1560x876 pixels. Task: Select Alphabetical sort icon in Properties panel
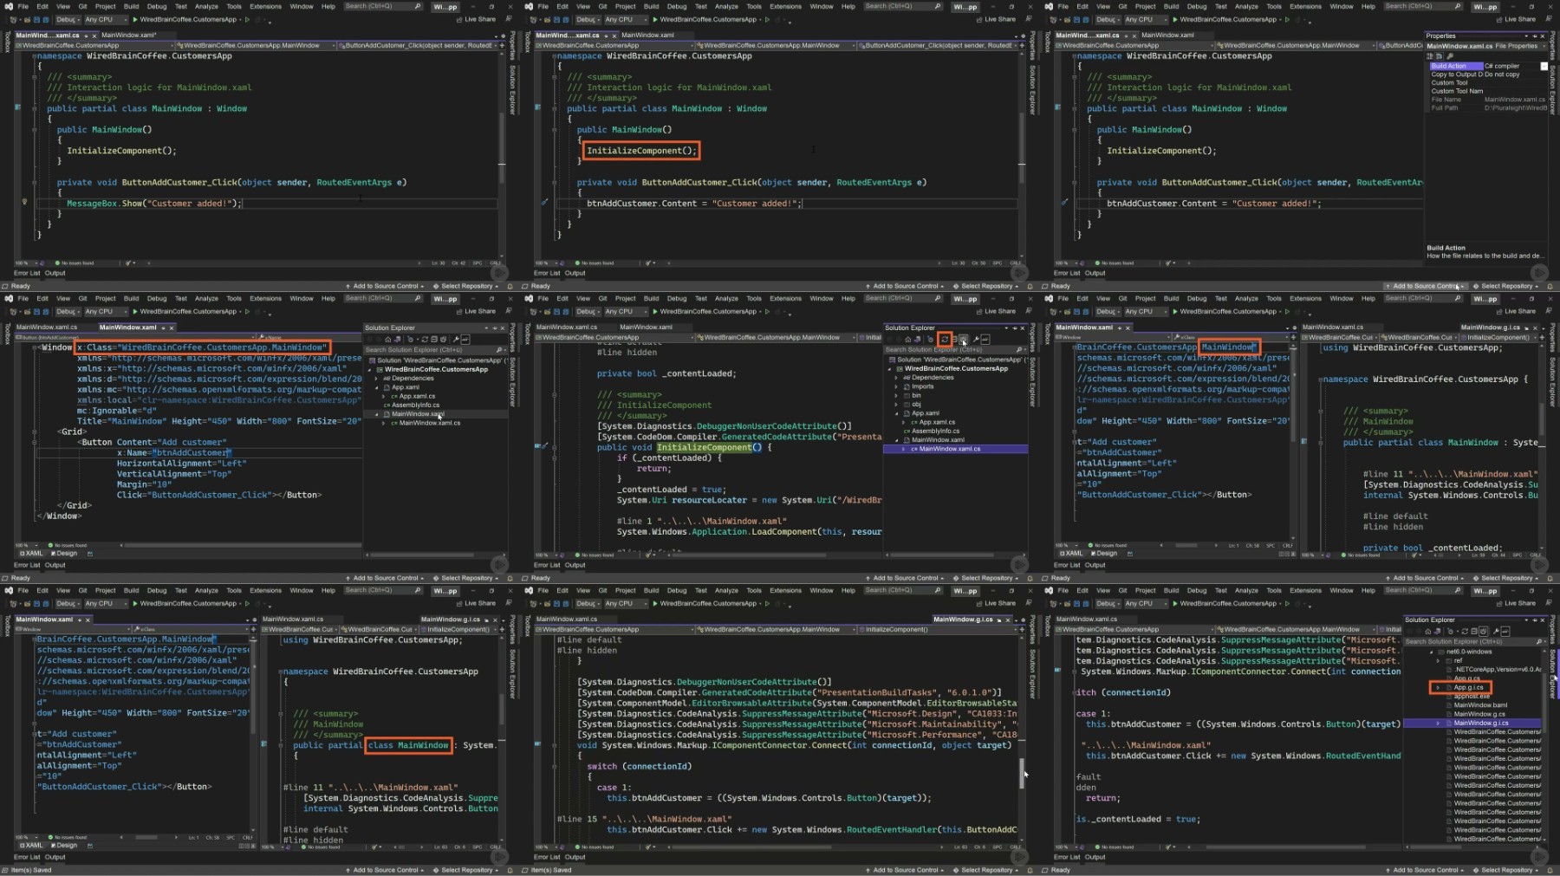click(x=1439, y=55)
